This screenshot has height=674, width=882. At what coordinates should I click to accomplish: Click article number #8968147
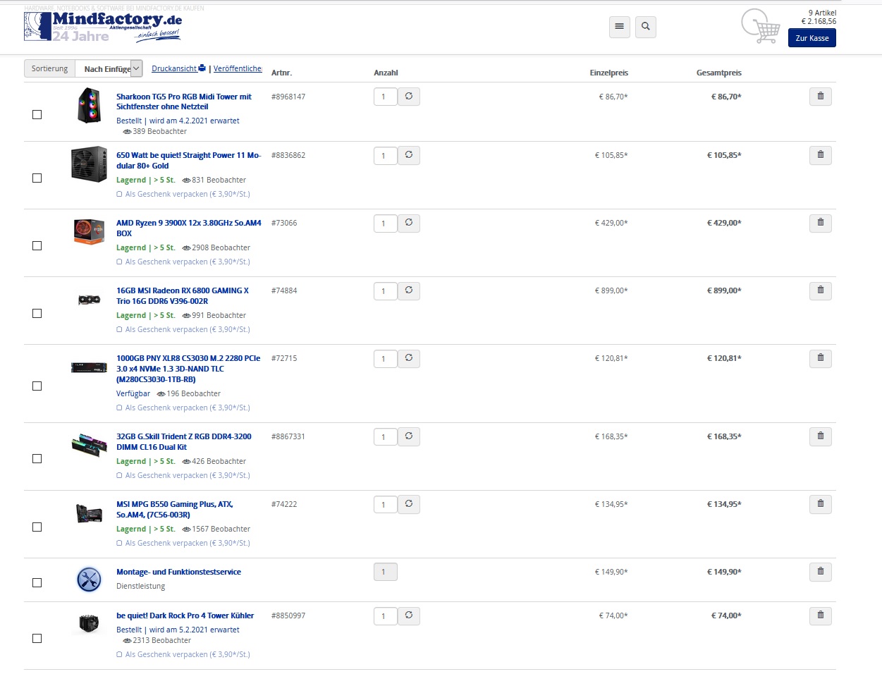(x=288, y=97)
